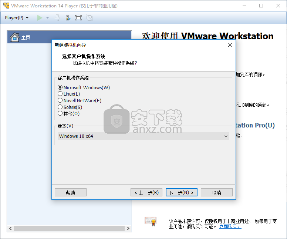This screenshot has width=287, height=239.
Task: Click < 上一步(B) back button
Action: 146,192
